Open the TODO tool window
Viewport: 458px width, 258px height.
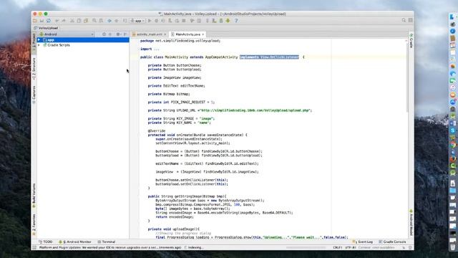[46, 242]
